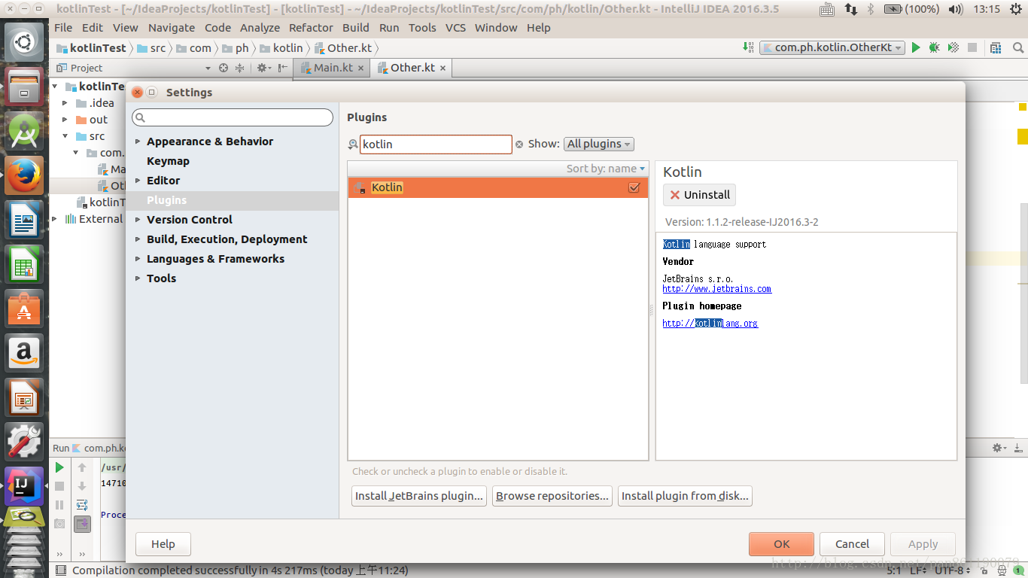Click Cancel in the Settings dialog
Image resolution: width=1028 pixels, height=578 pixels.
click(852, 544)
